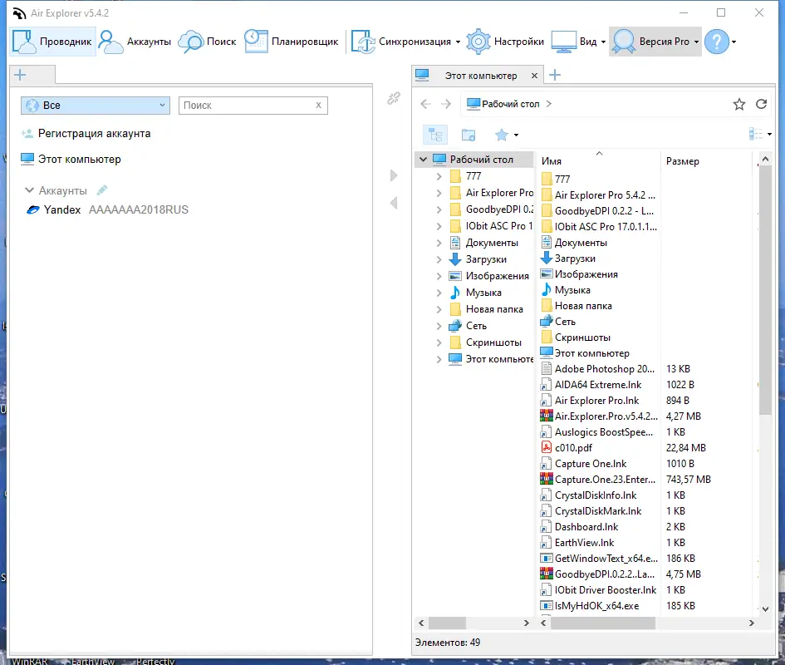
Task: Click the link panes chain icon
Action: click(x=394, y=98)
